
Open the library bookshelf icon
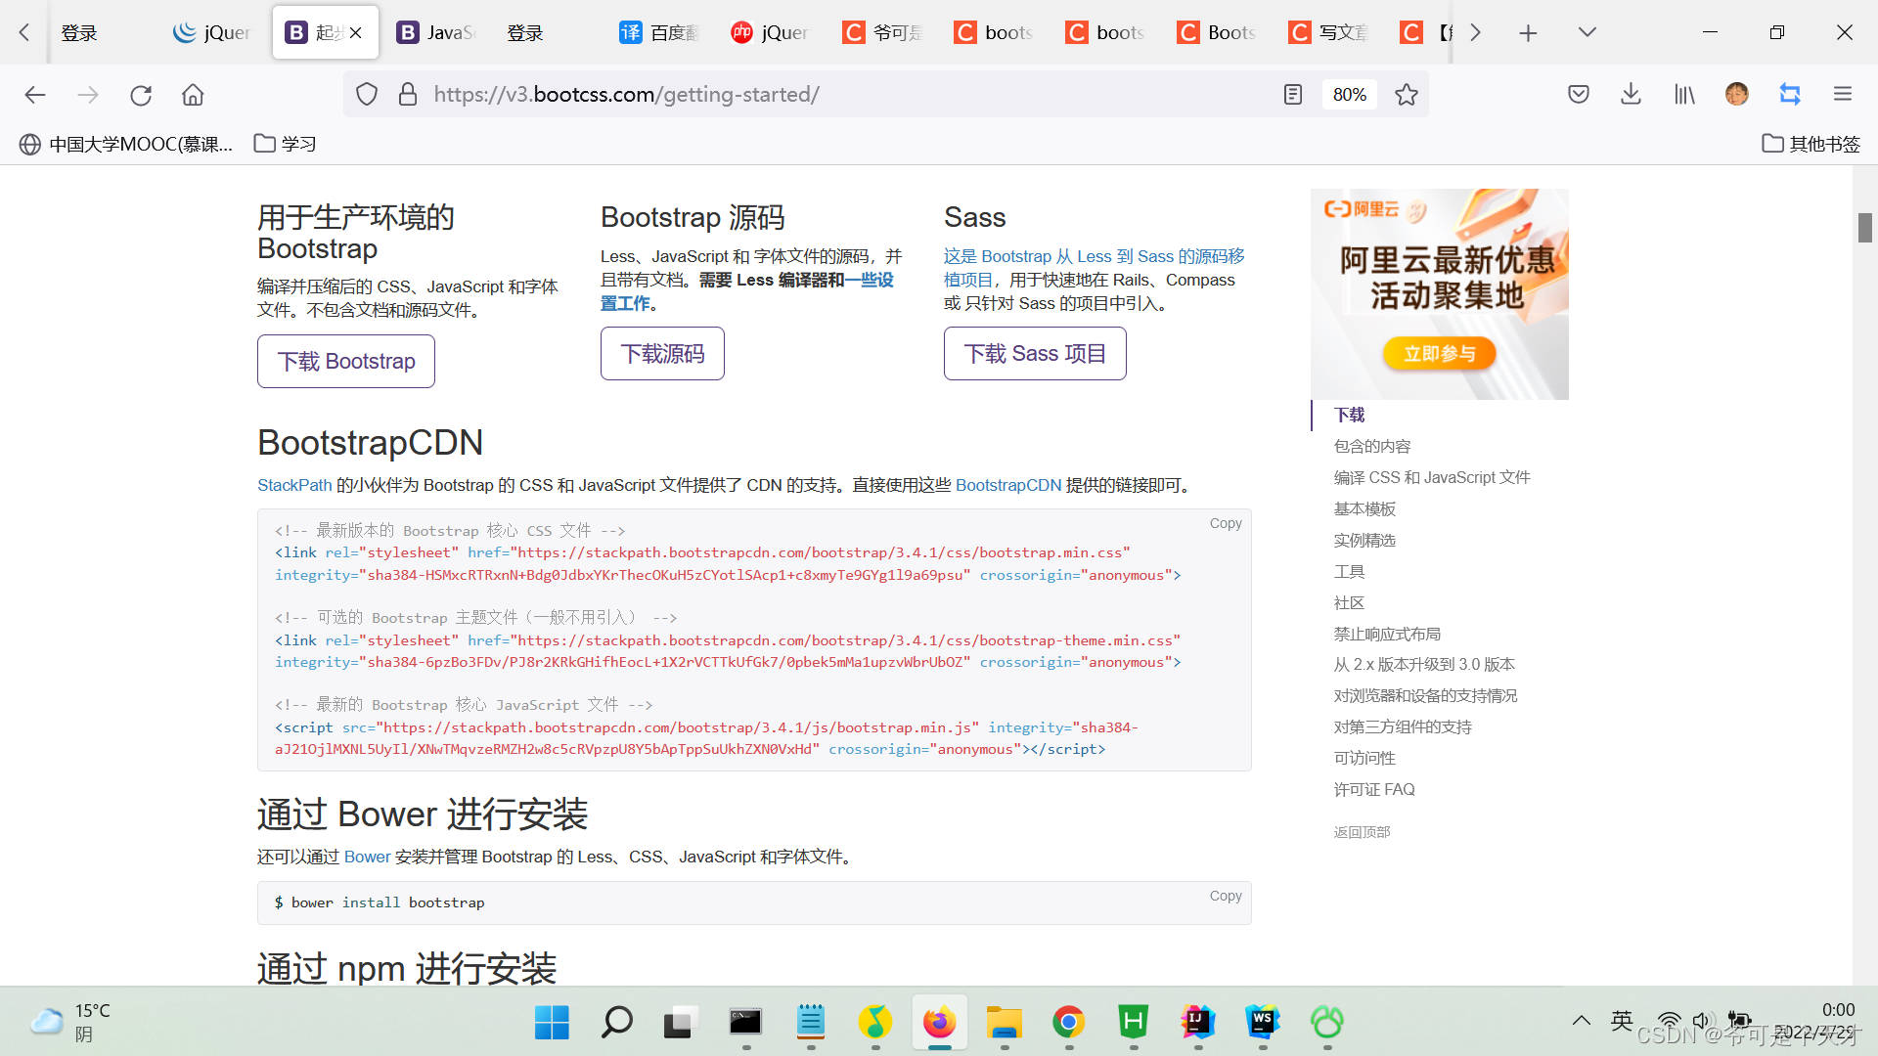pos(1683,95)
